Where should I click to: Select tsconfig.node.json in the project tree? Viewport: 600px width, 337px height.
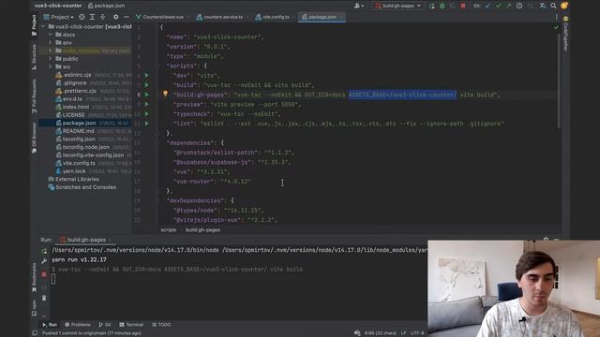coord(85,147)
